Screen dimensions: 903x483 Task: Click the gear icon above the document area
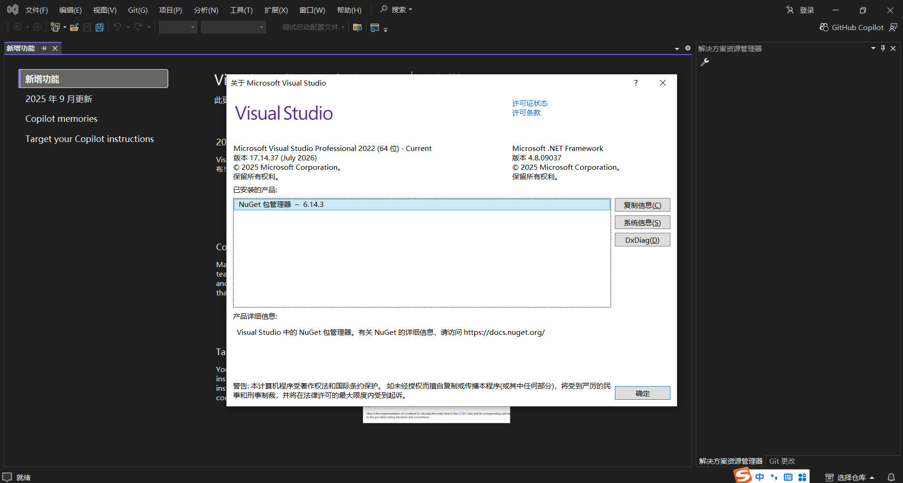click(x=687, y=48)
